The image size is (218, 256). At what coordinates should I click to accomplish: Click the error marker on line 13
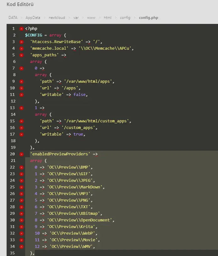coord(21,108)
